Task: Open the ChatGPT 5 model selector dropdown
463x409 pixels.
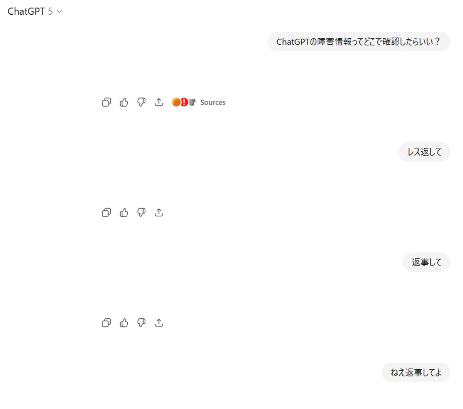Action: [35, 12]
